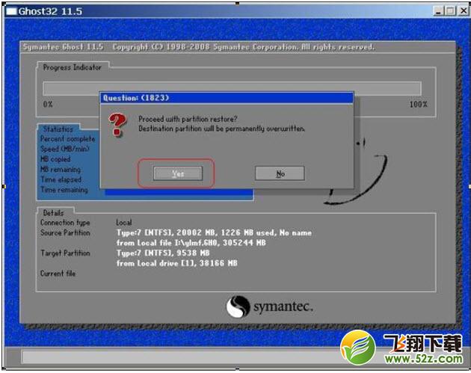
Task: Select the 'Type:7 [NTFS], 9538 MB' target line
Action: pyautogui.click(x=163, y=253)
